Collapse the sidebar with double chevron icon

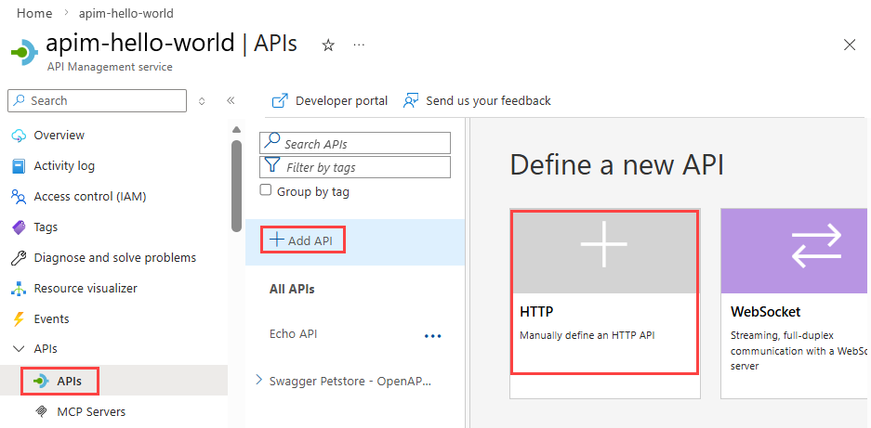tap(231, 100)
